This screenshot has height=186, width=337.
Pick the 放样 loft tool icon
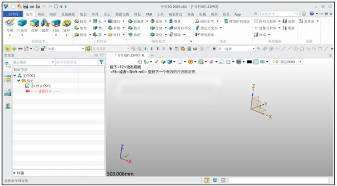pos(66,23)
